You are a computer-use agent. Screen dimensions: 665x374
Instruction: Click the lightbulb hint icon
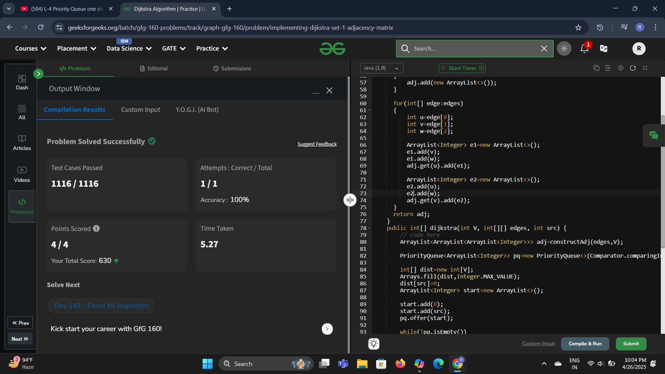374,344
